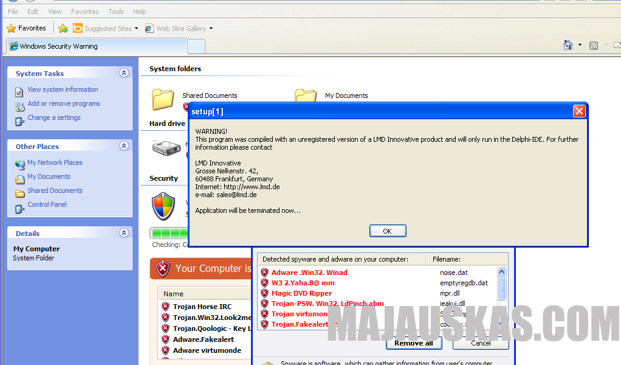
Task: Click the View system information icon
Action: (x=19, y=92)
